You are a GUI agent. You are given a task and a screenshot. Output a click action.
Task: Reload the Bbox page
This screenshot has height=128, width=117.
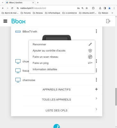point(12,8)
